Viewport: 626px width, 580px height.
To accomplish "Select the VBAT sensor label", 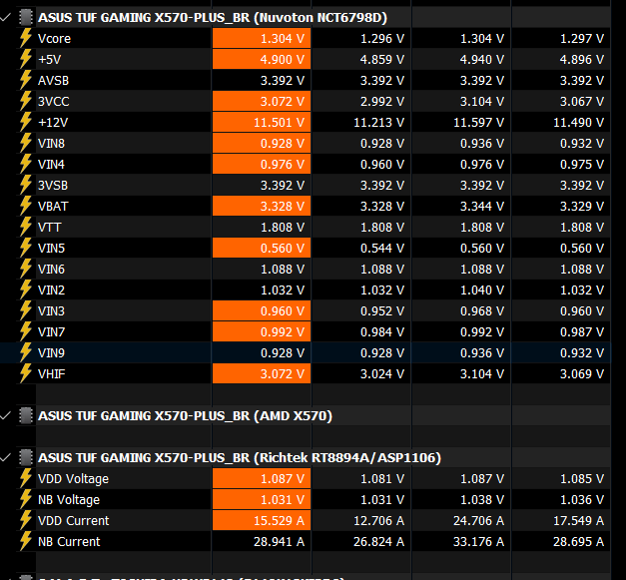I will coord(53,206).
